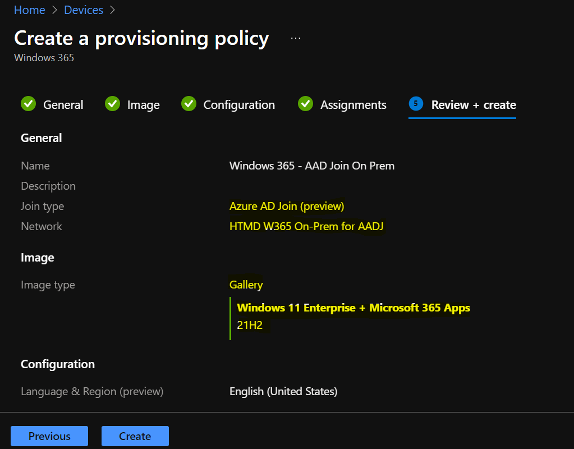Select 'HTMD W365 On-Prem for AADJ' network value

[306, 226]
